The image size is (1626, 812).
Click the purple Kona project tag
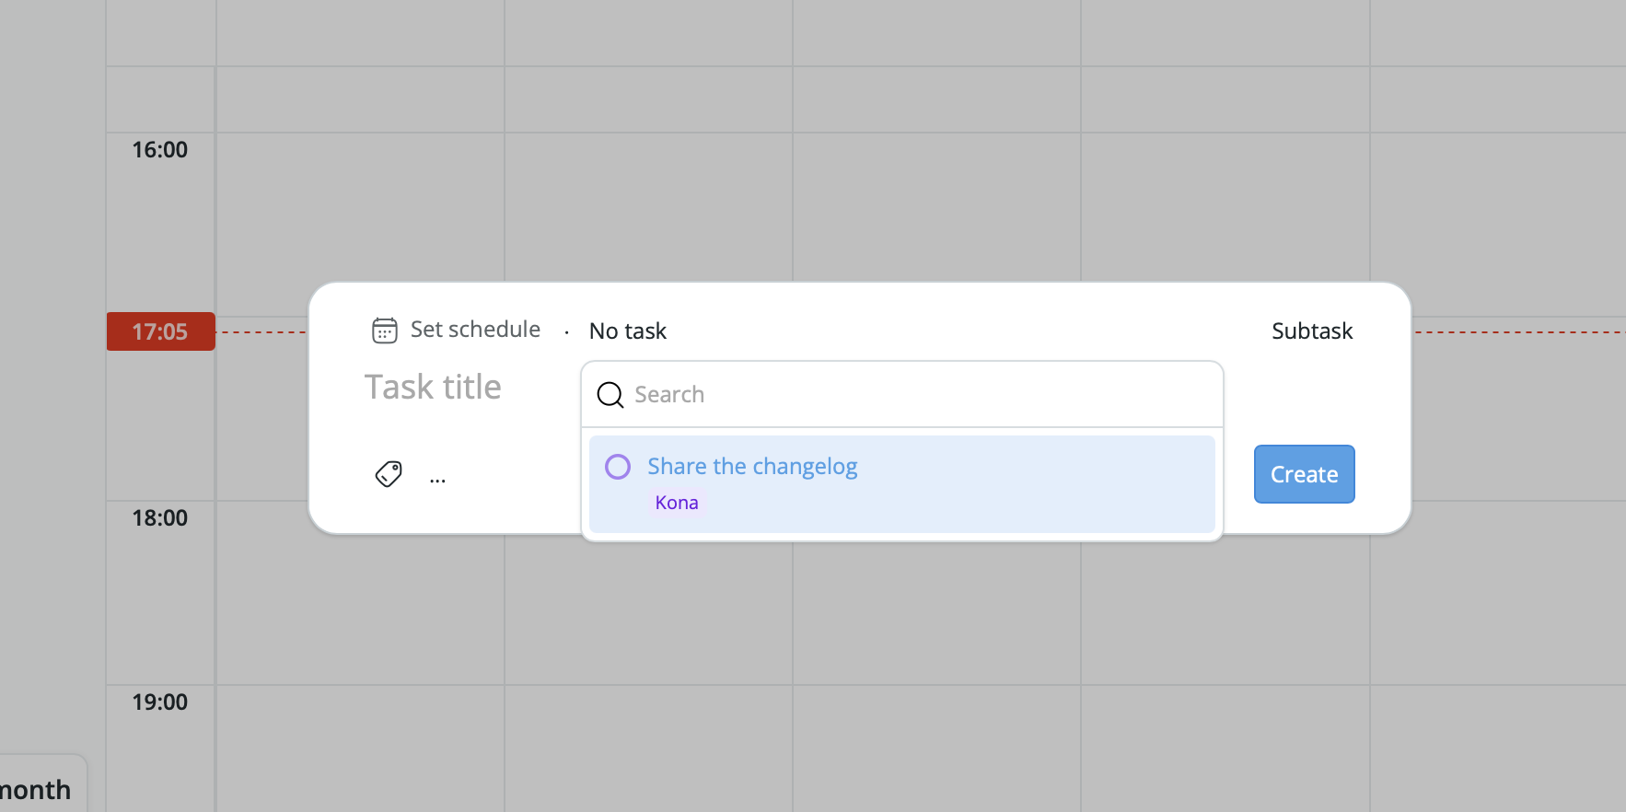[x=677, y=503]
